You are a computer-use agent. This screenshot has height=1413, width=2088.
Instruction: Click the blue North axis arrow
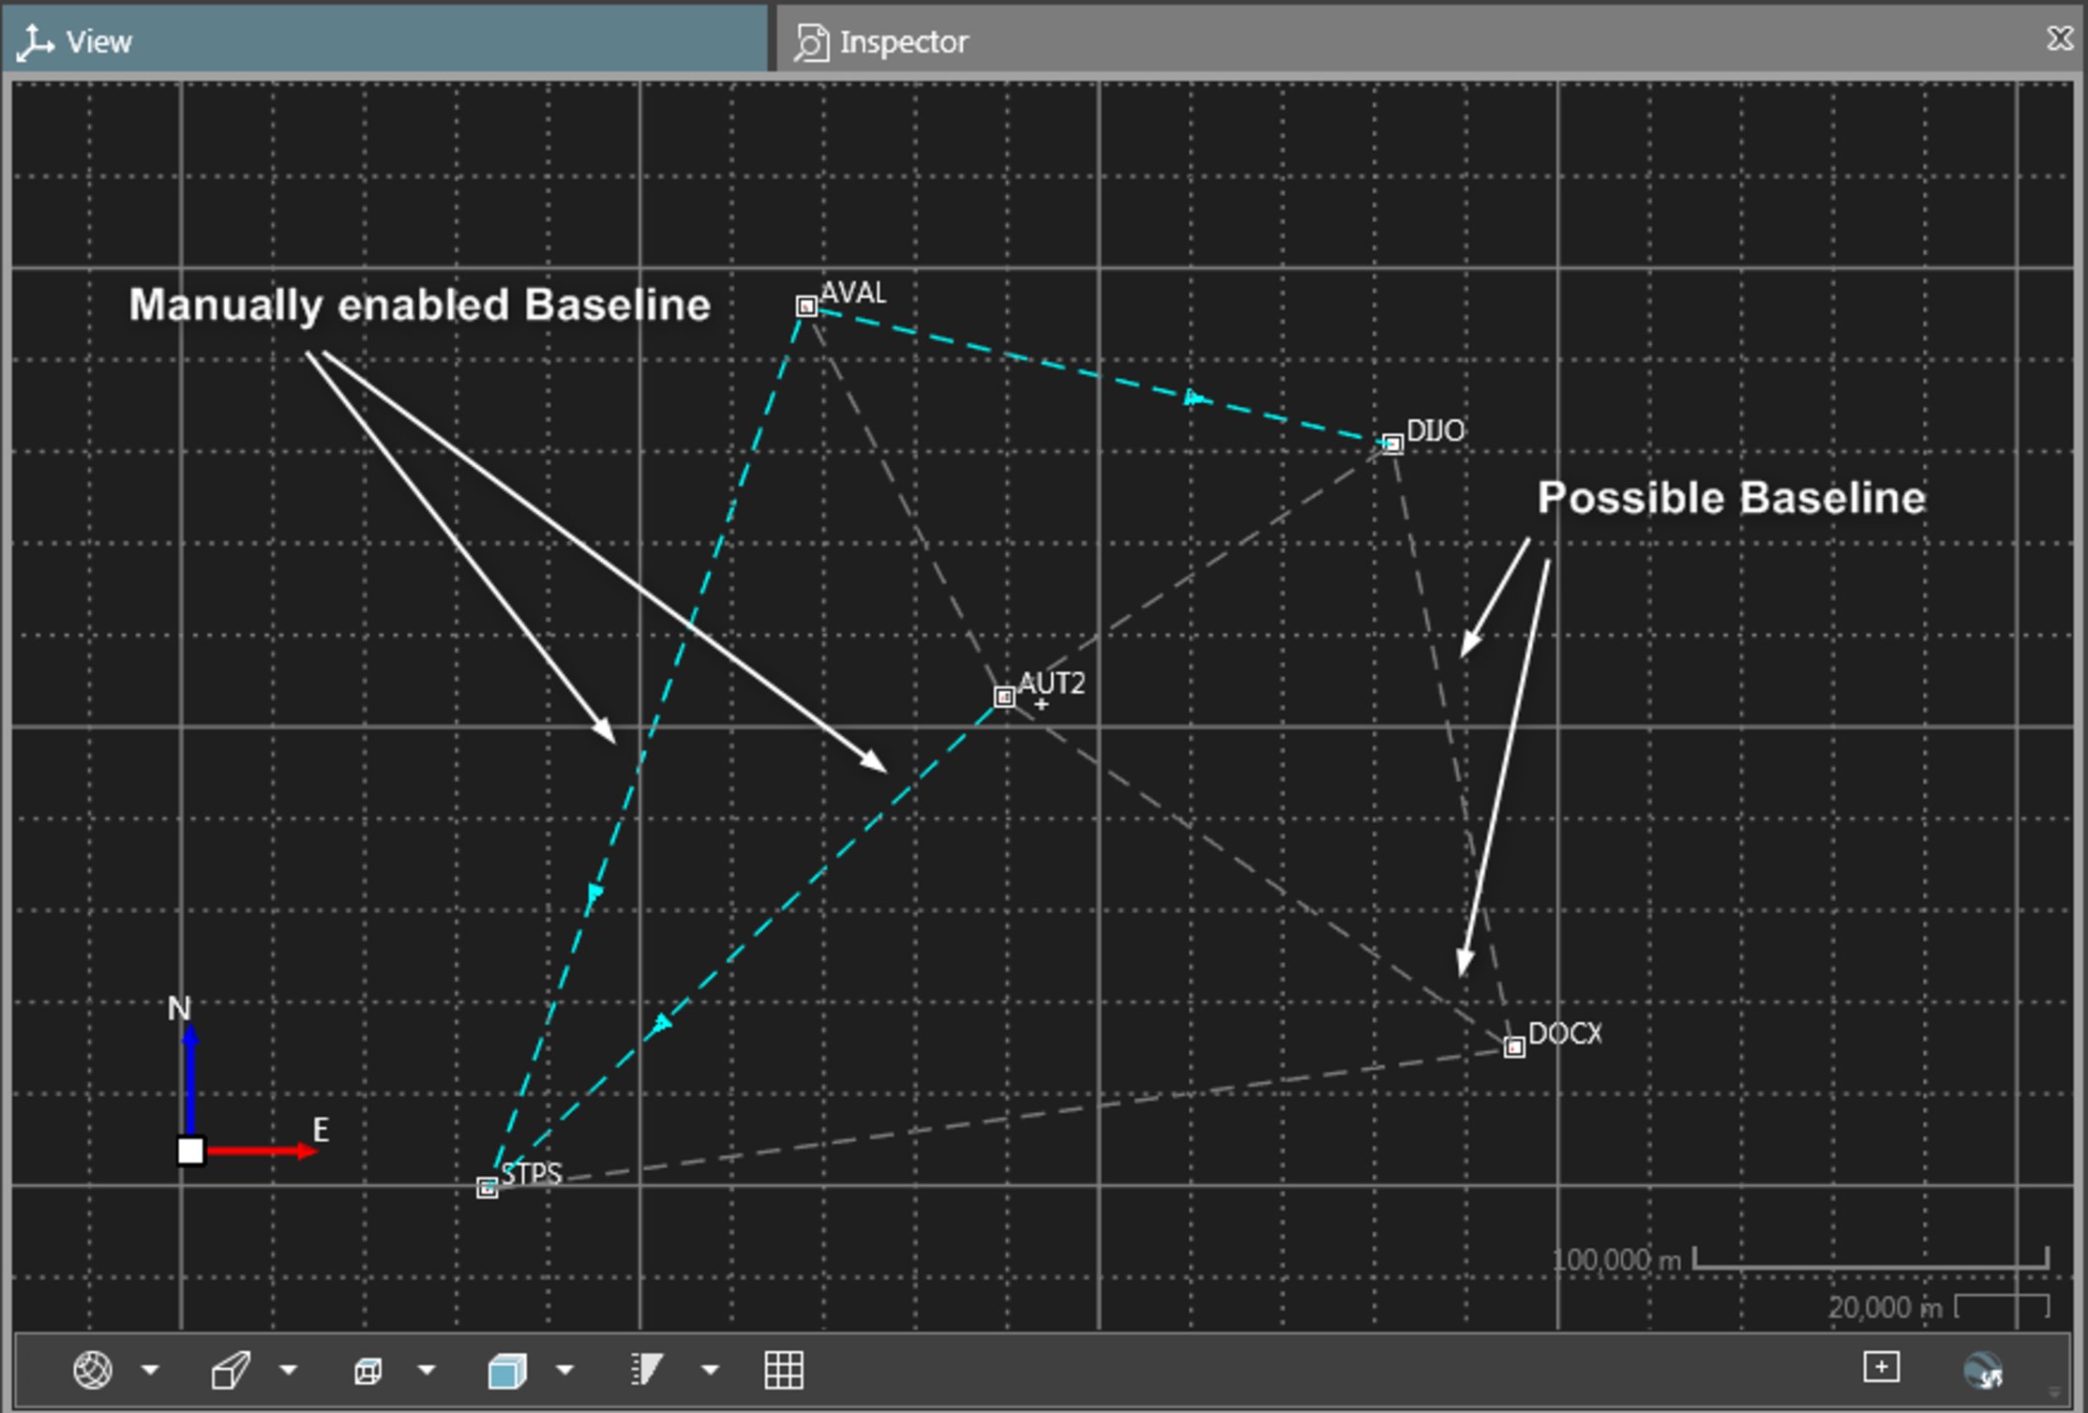190,1079
